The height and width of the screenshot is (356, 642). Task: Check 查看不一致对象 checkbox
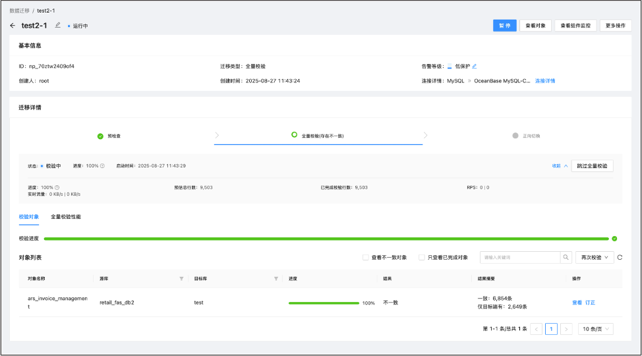coord(366,257)
